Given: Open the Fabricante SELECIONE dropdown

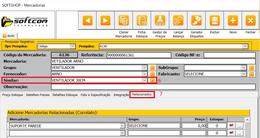Looking at the screenshot, I should point(244,74).
